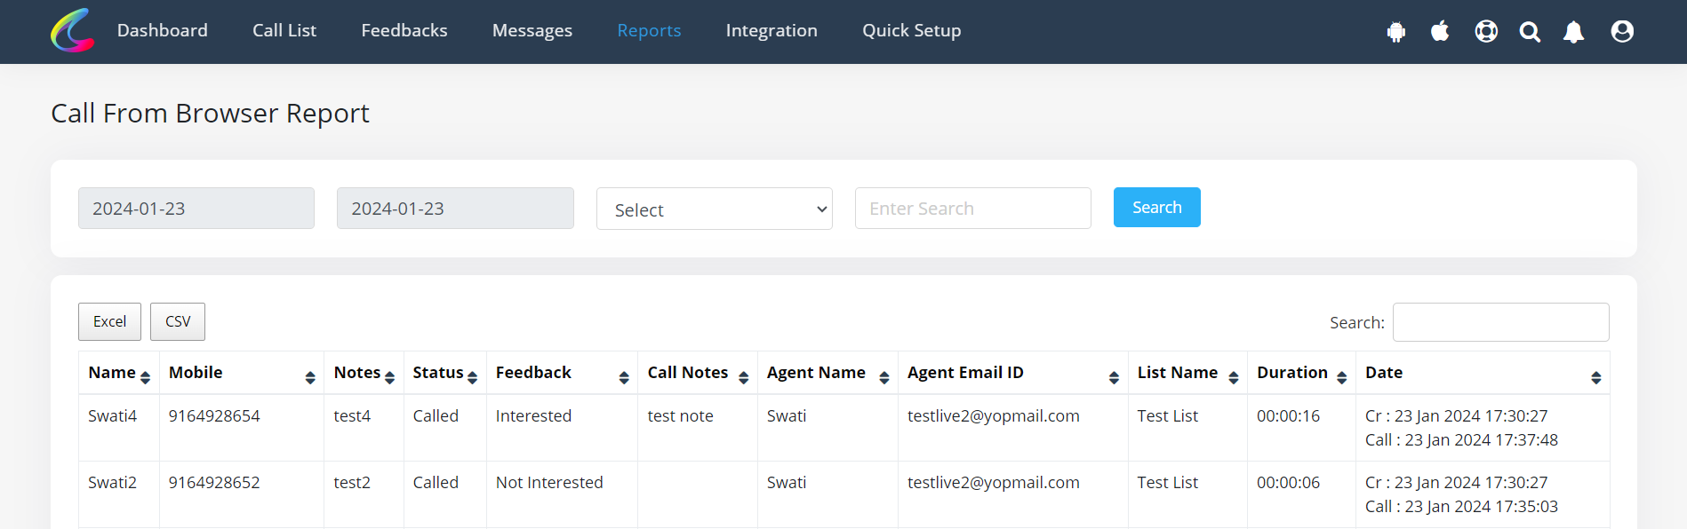Viewport: 1687px width, 529px height.
Task: Open the support lifebuoy icon
Action: (1486, 32)
